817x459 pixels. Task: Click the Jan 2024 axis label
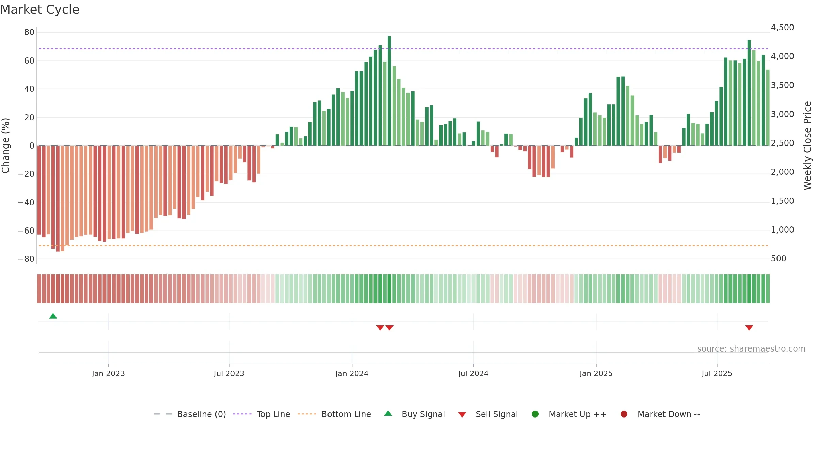point(352,373)
